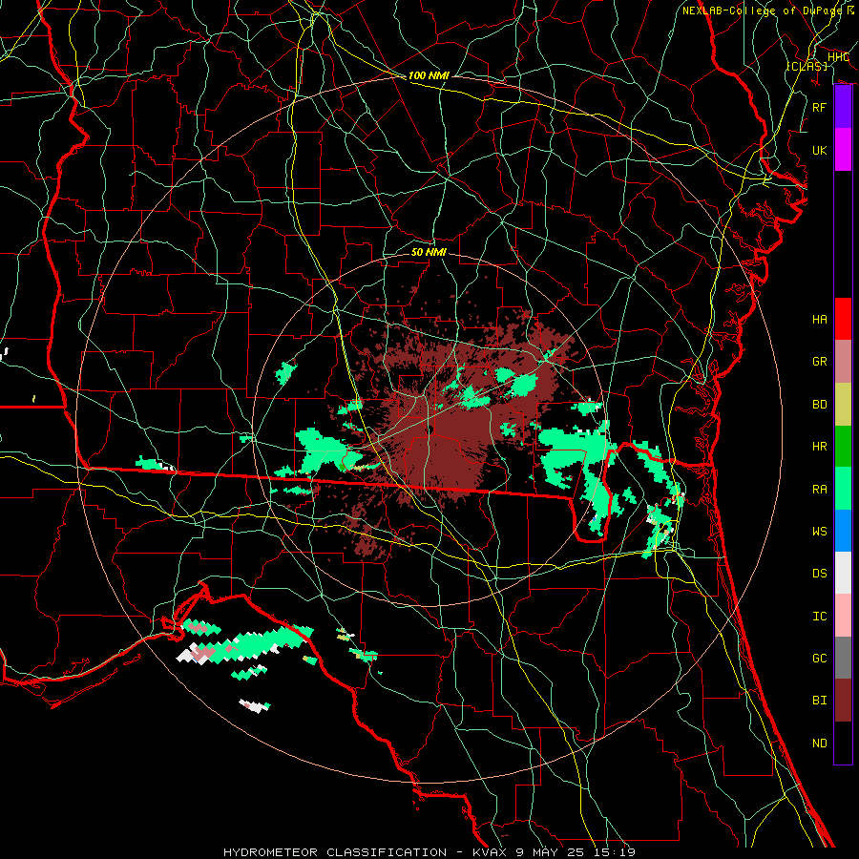The image size is (859, 859).
Task: Click the GR pink-brown legend swatch
Action: click(843, 362)
